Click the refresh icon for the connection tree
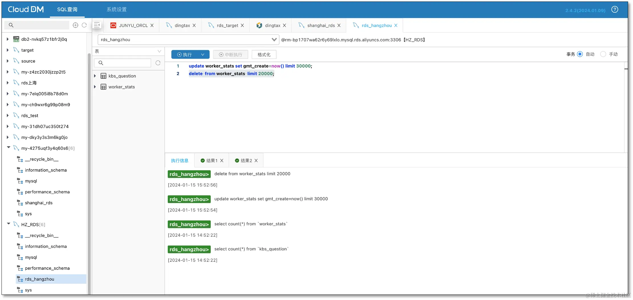The image size is (633, 300). [84, 25]
